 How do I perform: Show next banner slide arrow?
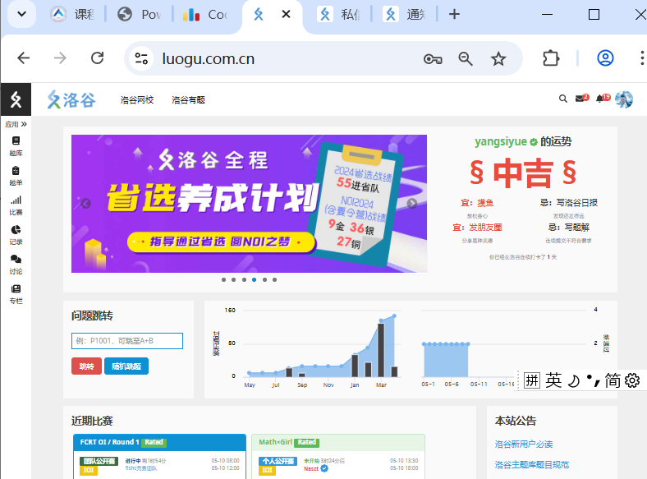[412, 203]
